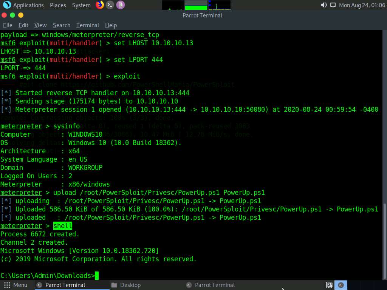Click the green window button
The width and height of the screenshot is (387, 290).
pyautogui.click(x=12, y=15)
